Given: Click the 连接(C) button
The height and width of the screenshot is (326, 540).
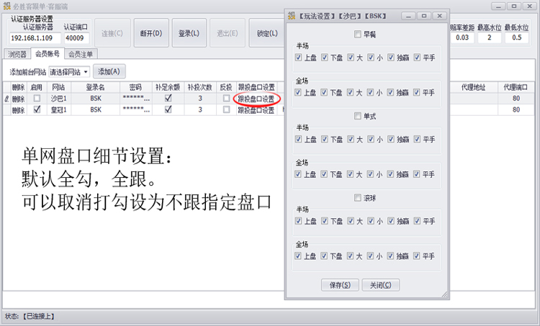Looking at the screenshot, I should coord(112,33).
